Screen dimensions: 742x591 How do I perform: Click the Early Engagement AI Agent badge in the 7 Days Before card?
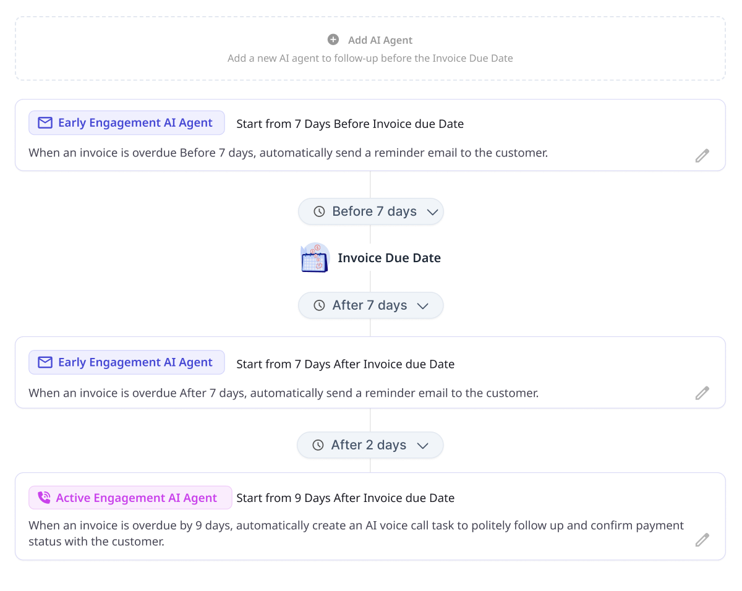(x=127, y=123)
